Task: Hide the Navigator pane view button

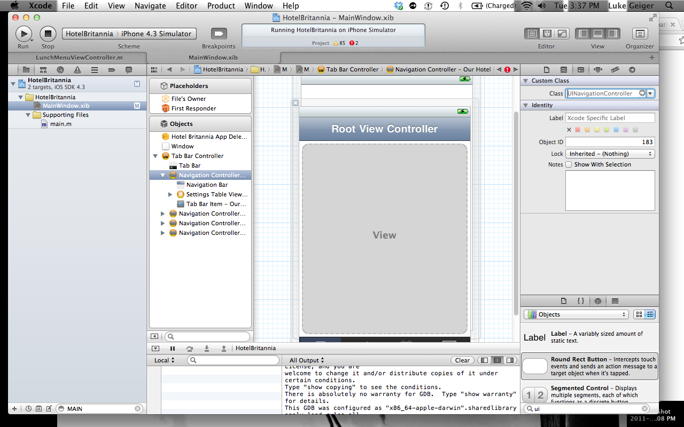Action: tap(583, 34)
